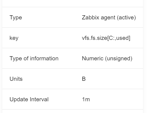Viewport: 163px width, 113px height.
Task: Select the '1m' interval value
Action: pos(86,99)
